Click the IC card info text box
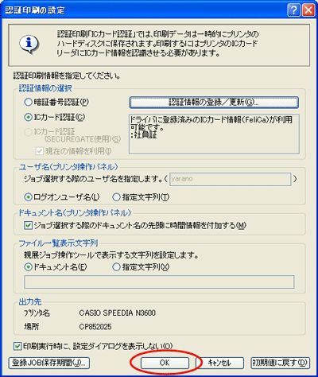Image resolution: width=318 pixels, height=377 pixels. click(214, 134)
